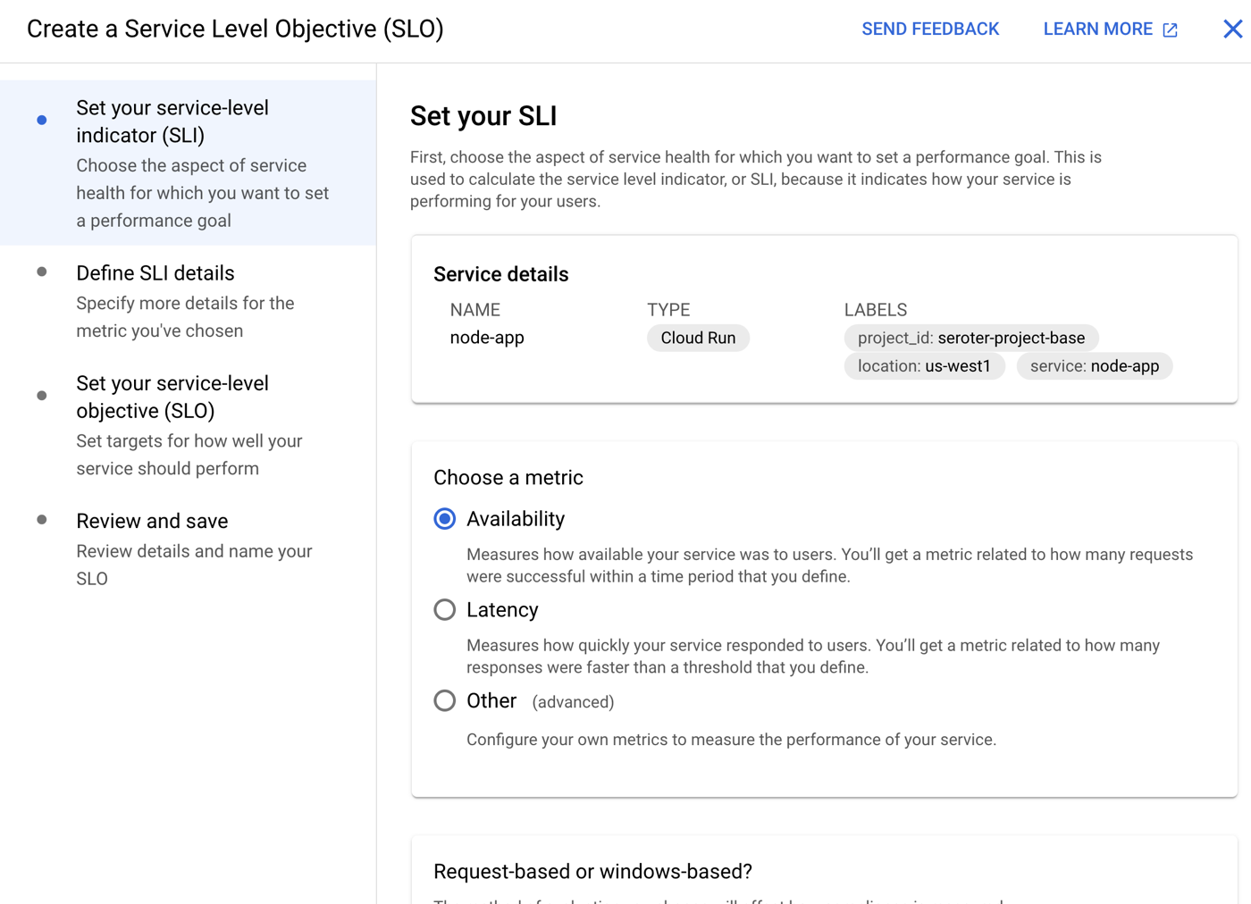
Task: Click the Learn More external link icon
Action: coord(1170,30)
